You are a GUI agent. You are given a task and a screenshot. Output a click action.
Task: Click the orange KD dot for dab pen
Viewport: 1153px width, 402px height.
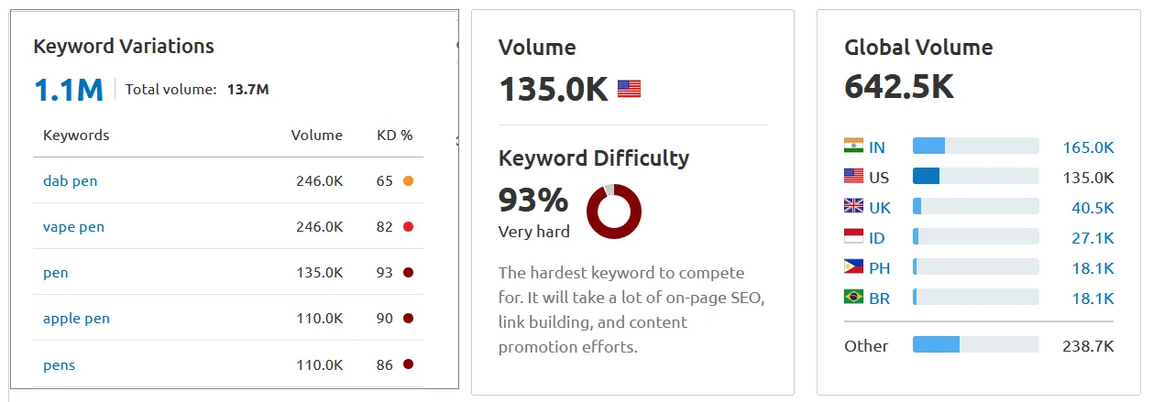[408, 181]
